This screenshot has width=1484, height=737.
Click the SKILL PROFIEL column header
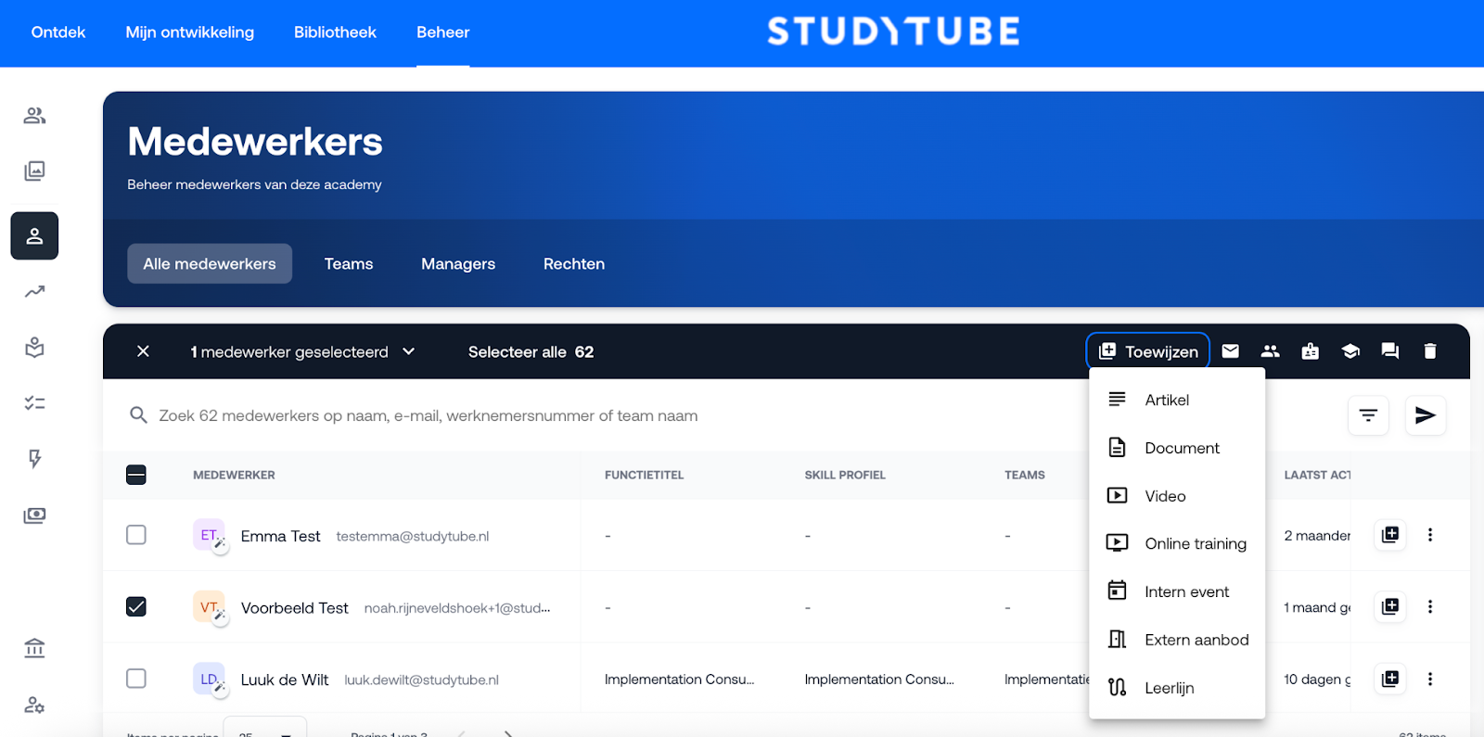(x=845, y=475)
